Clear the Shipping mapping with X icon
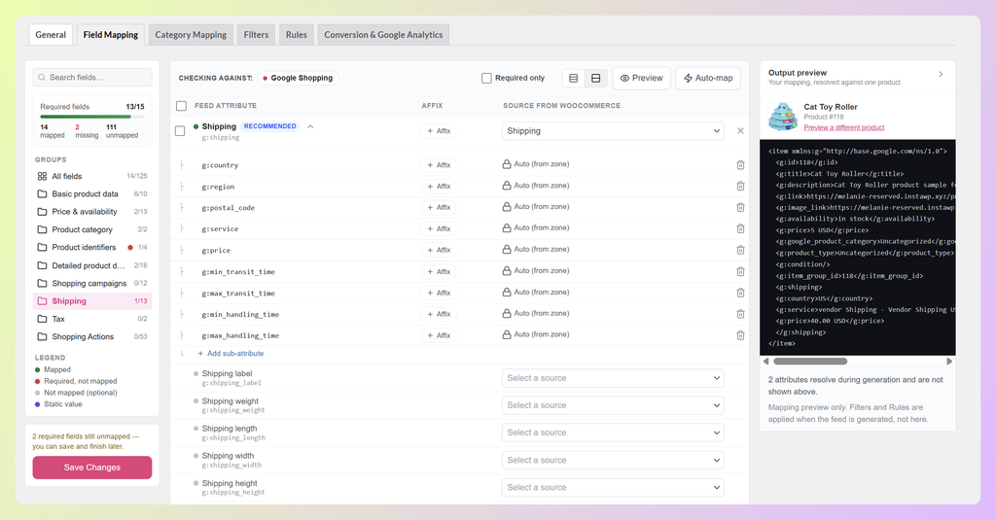The image size is (996, 520). [x=740, y=131]
